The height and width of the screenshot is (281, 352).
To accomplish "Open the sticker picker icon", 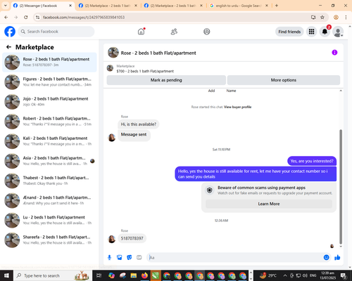I will click(x=130, y=258).
